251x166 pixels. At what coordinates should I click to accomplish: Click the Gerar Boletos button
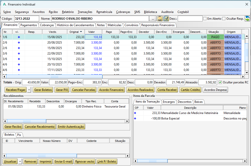[43, 90]
